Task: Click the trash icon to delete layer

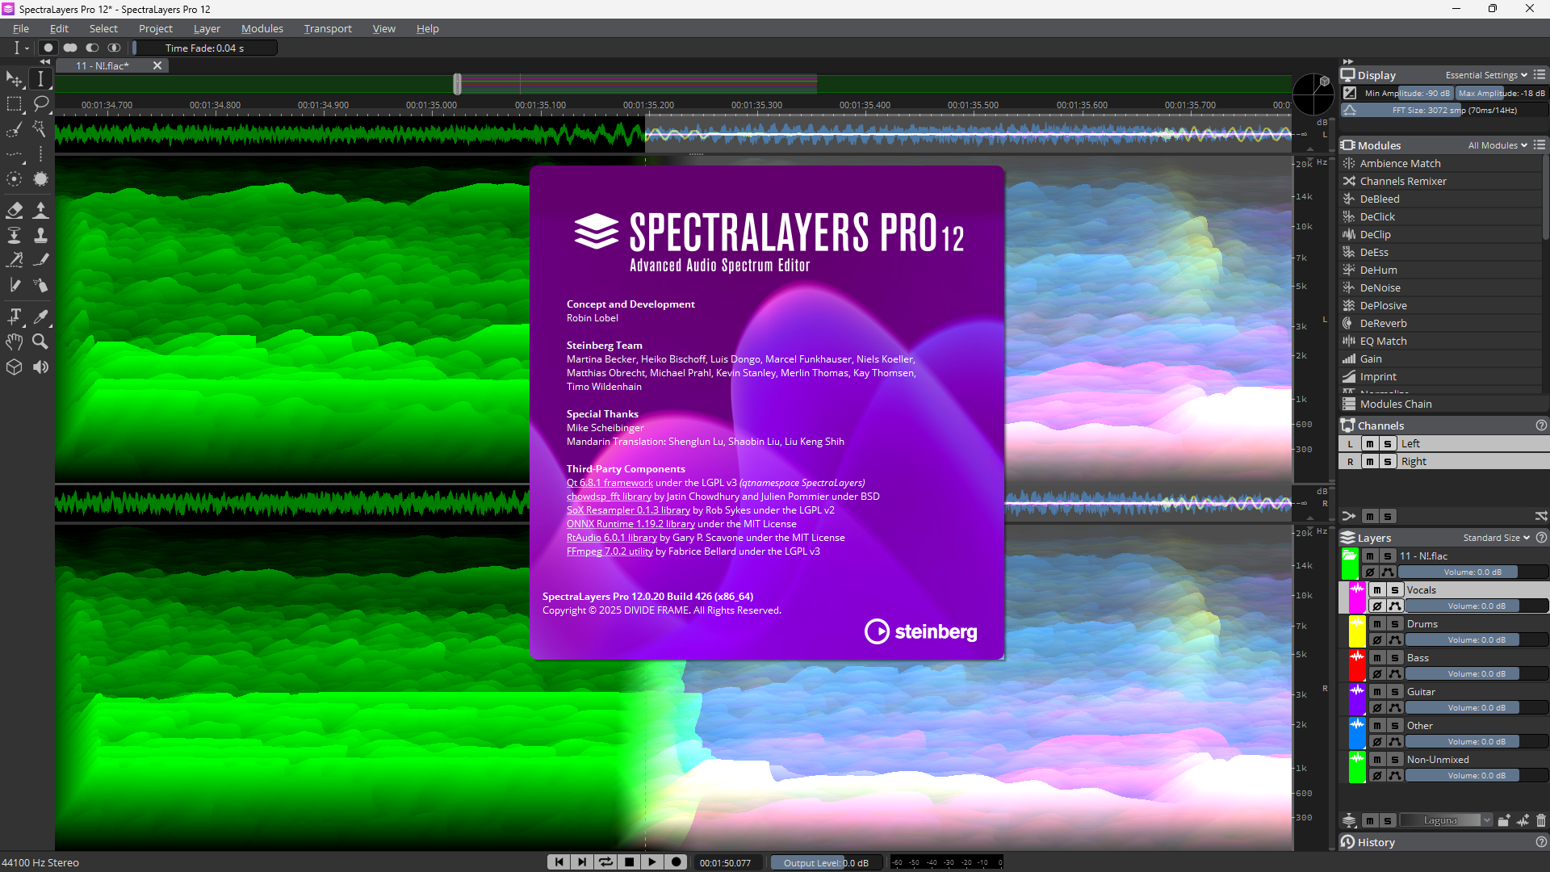Action: (x=1541, y=820)
